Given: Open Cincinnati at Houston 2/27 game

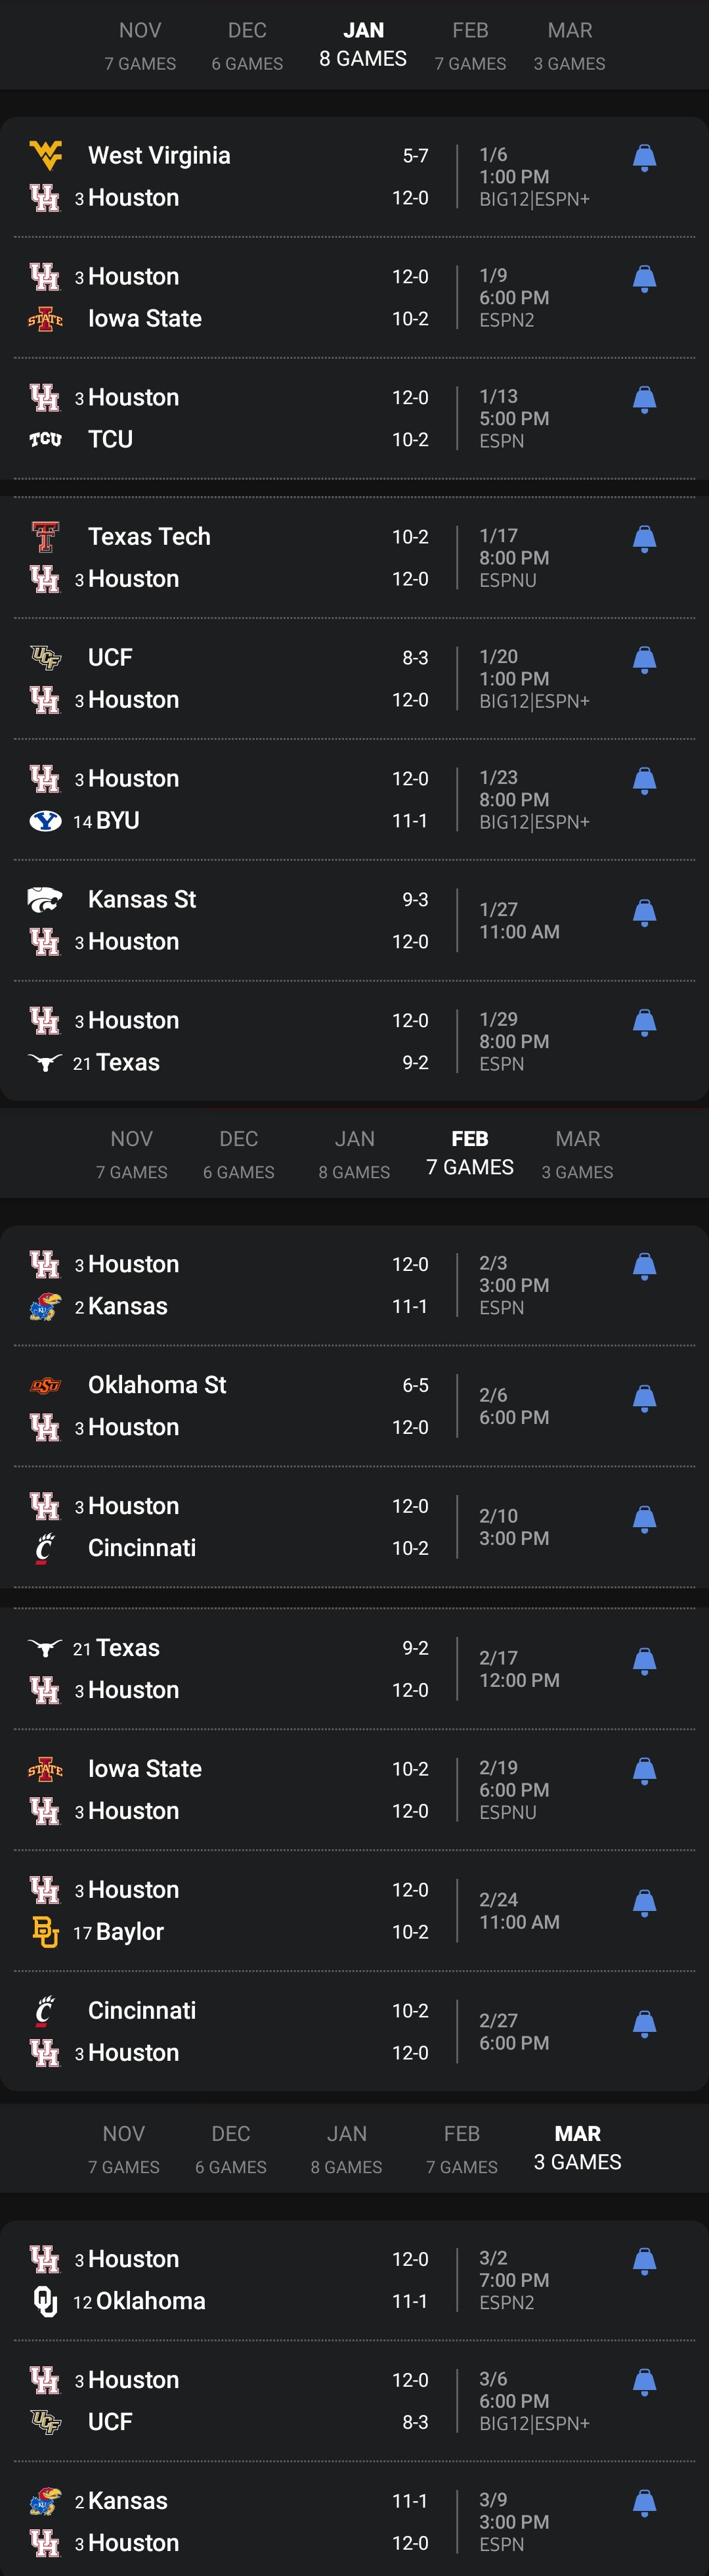Looking at the screenshot, I should click(354, 2031).
